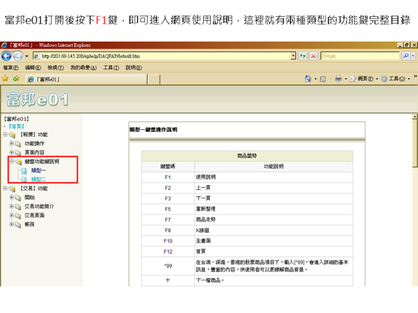Open the 檔案(F) menu

point(11,68)
